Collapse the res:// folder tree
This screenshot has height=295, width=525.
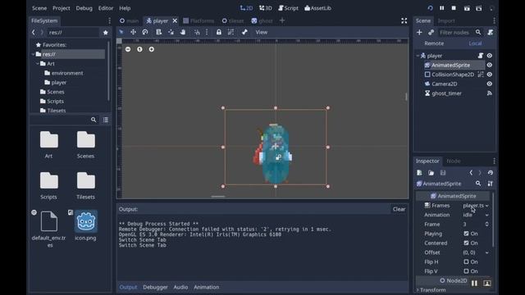tap(33, 54)
